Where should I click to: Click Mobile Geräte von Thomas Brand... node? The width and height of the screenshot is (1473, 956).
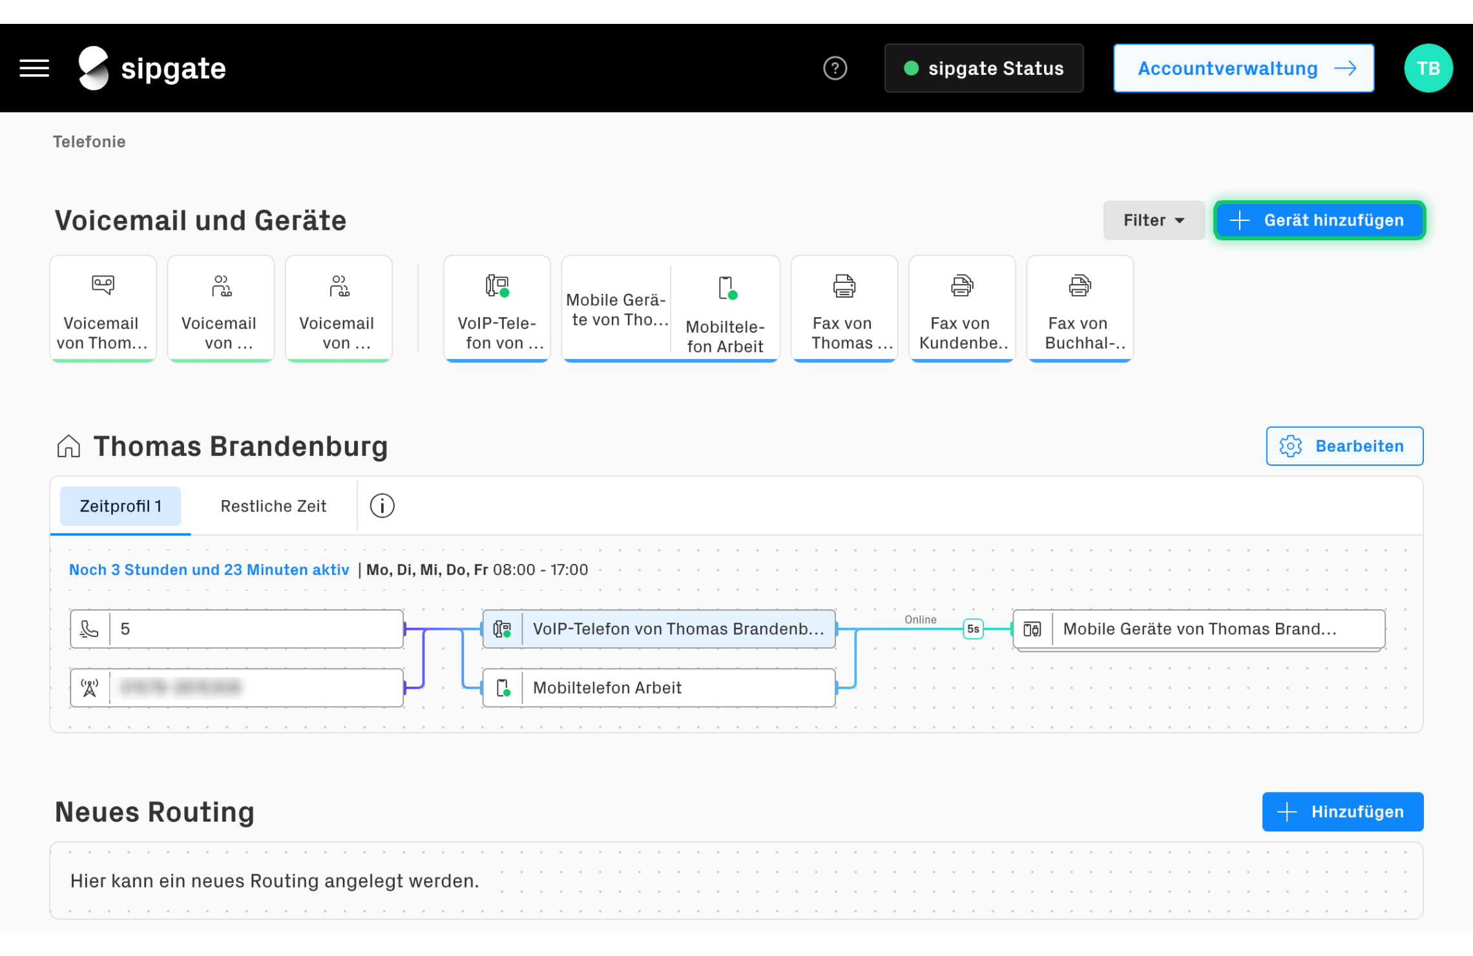[1198, 629]
